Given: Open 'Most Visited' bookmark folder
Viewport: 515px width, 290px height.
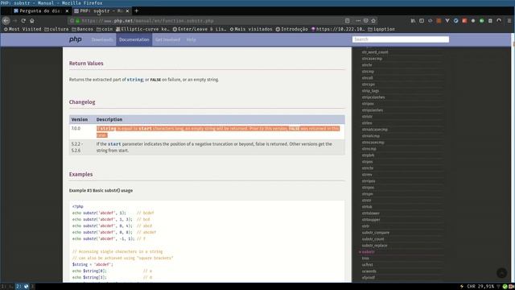Looking at the screenshot, I should point(23,29).
